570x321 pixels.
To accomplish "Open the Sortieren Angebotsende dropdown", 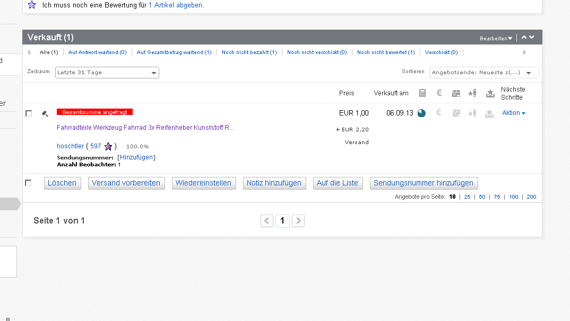I will pos(484,73).
